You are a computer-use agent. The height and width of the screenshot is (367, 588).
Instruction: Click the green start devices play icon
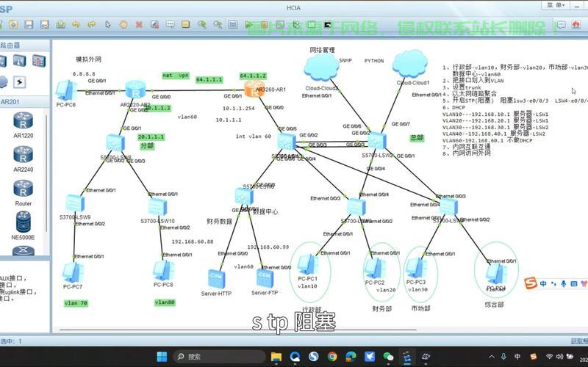pos(248,25)
